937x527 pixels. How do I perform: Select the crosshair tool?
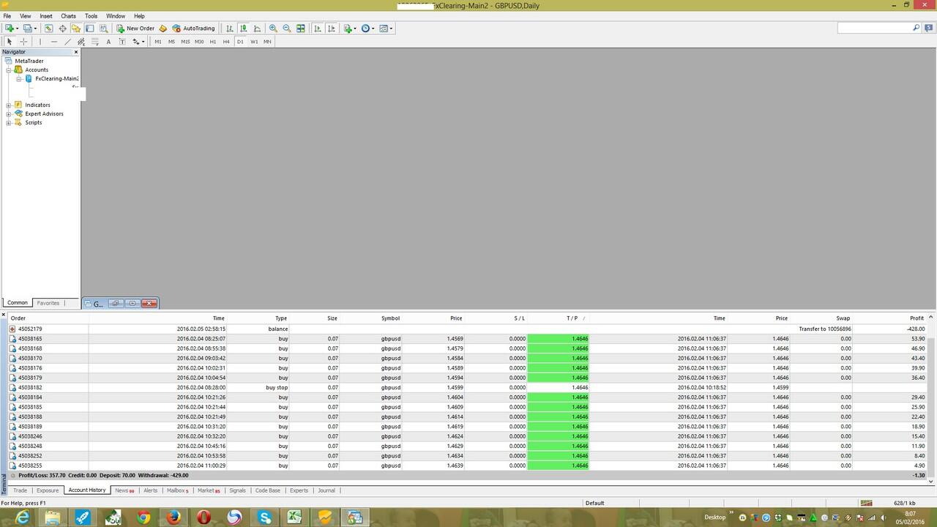(23, 42)
